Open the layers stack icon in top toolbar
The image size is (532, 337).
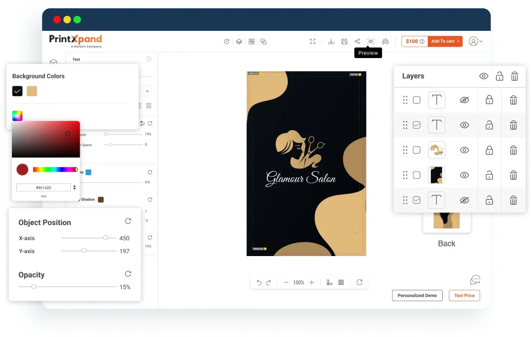coord(239,41)
